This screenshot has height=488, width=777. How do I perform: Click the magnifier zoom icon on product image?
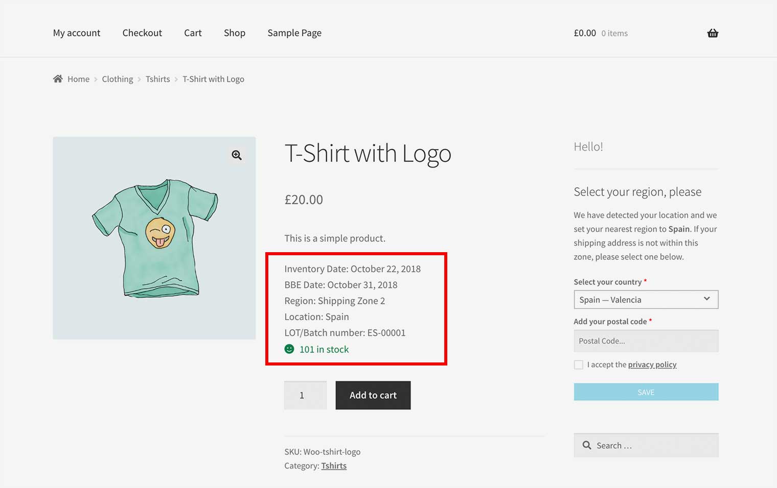click(237, 155)
